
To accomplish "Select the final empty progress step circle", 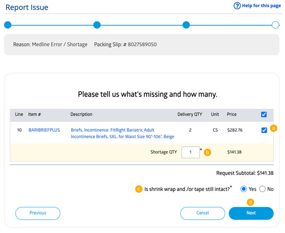I will (275, 25).
